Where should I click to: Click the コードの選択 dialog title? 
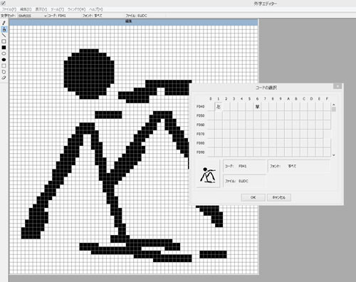tap(266, 88)
